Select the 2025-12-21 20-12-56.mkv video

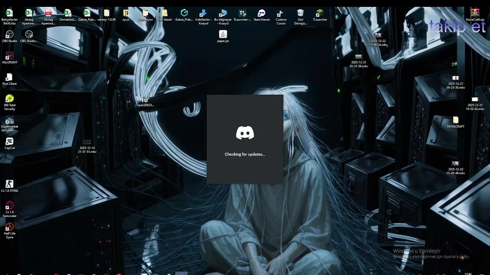[x=359, y=57]
